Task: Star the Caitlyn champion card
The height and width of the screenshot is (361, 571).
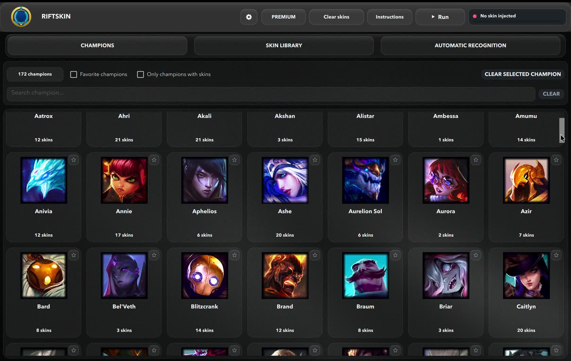Action: [556, 255]
